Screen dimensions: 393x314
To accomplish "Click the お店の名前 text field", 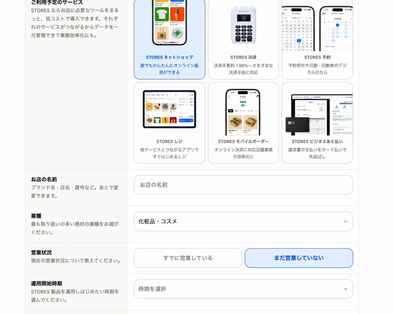I will click(x=243, y=185).
